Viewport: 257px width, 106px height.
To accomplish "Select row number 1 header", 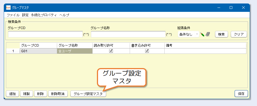I will pyautogui.click(x=13, y=51).
